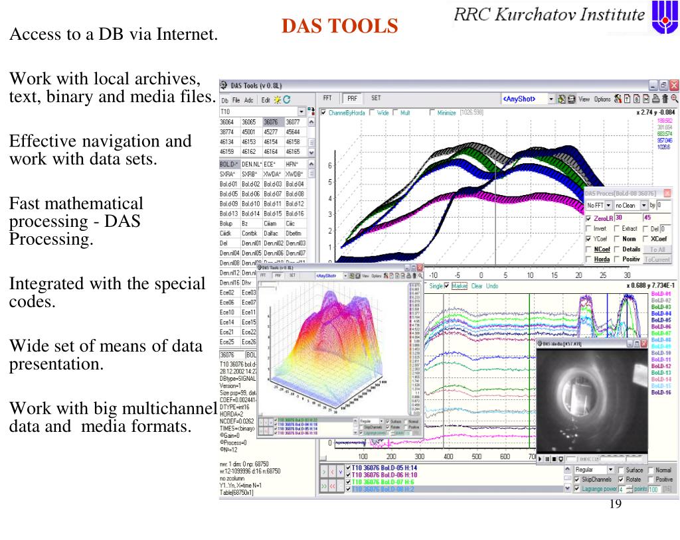Viewport: 680px width, 540px height.
Task: Click the single green right arrow button
Action: pos(324,472)
